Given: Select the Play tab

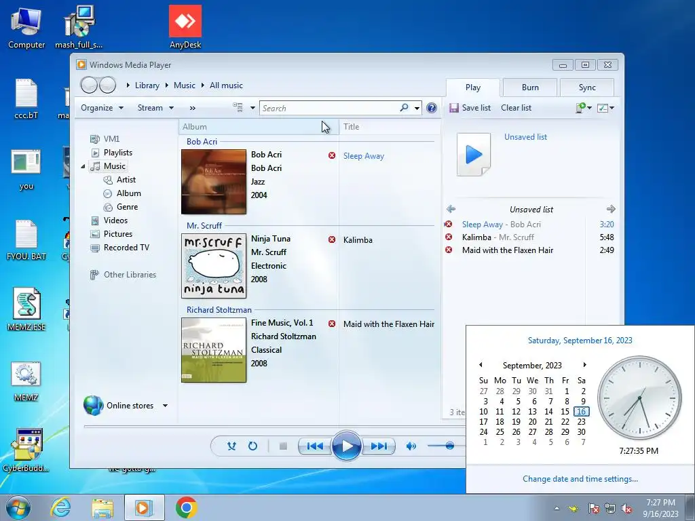Looking at the screenshot, I should (x=473, y=88).
